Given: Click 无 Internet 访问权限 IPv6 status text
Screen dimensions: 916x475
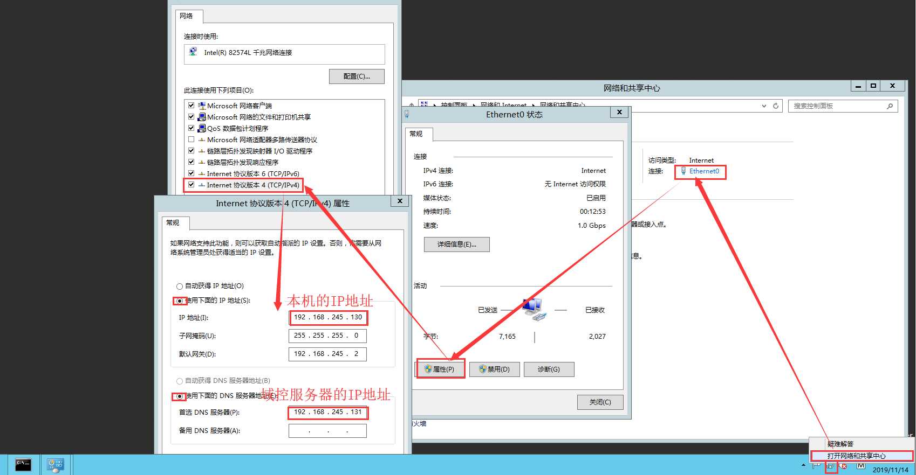Looking at the screenshot, I should [x=575, y=184].
